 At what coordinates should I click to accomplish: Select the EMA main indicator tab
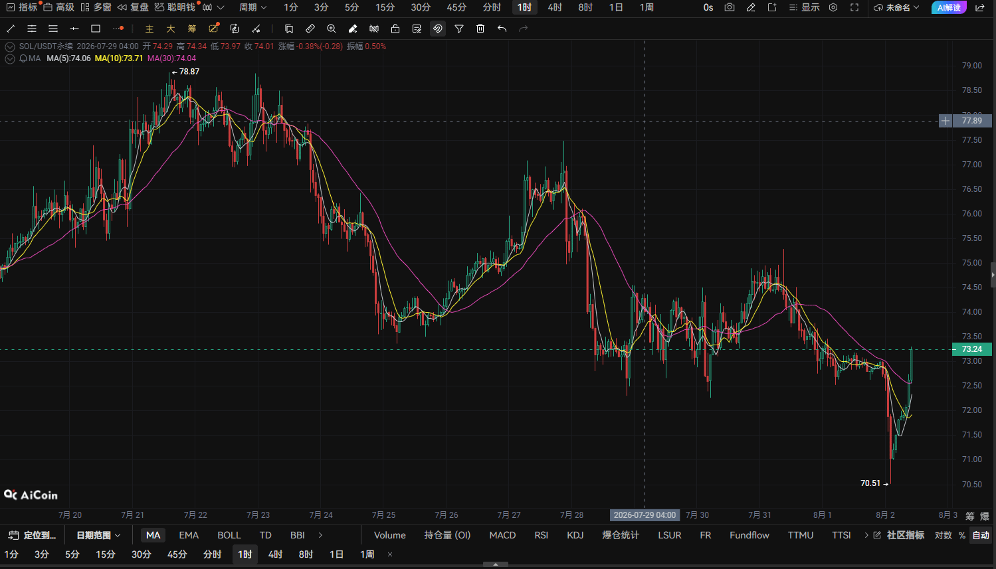pos(189,535)
